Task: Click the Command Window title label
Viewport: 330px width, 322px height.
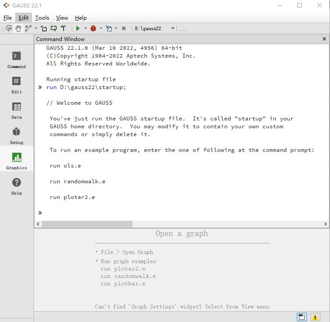Action: pos(61,39)
